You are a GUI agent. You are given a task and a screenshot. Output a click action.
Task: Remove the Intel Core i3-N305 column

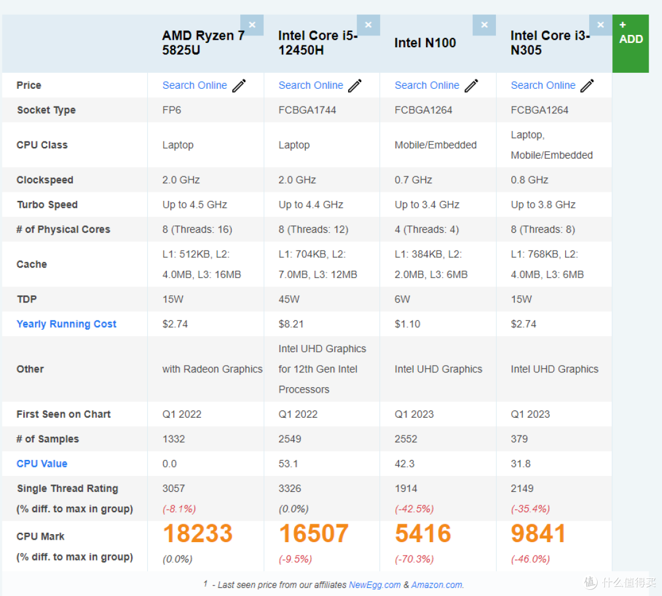coord(600,25)
